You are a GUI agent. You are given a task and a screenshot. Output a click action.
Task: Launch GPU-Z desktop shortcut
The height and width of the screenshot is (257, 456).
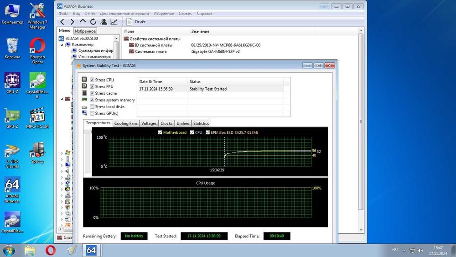click(x=12, y=118)
